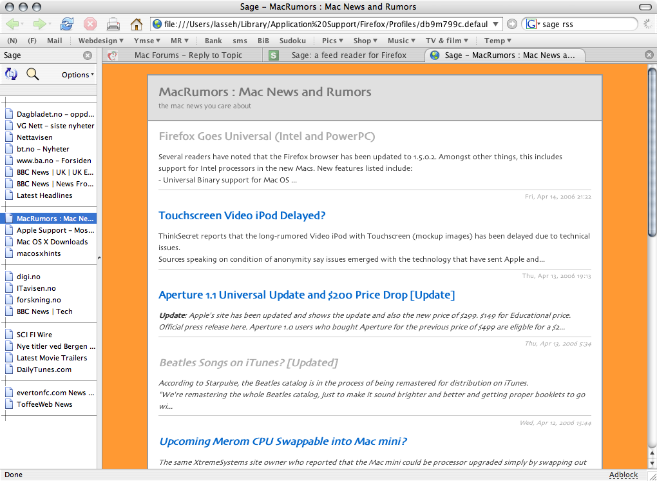Click the Print icon in toolbar
This screenshot has width=657, height=481.
tap(113, 24)
